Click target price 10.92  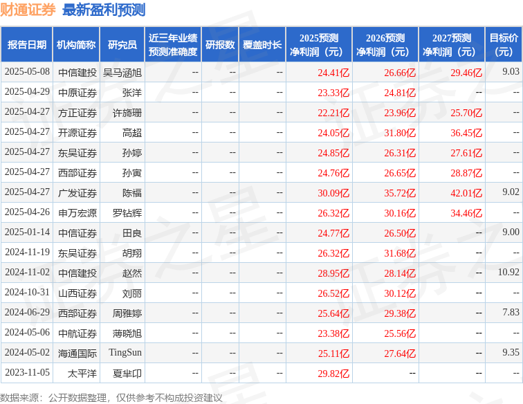click(x=508, y=272)
